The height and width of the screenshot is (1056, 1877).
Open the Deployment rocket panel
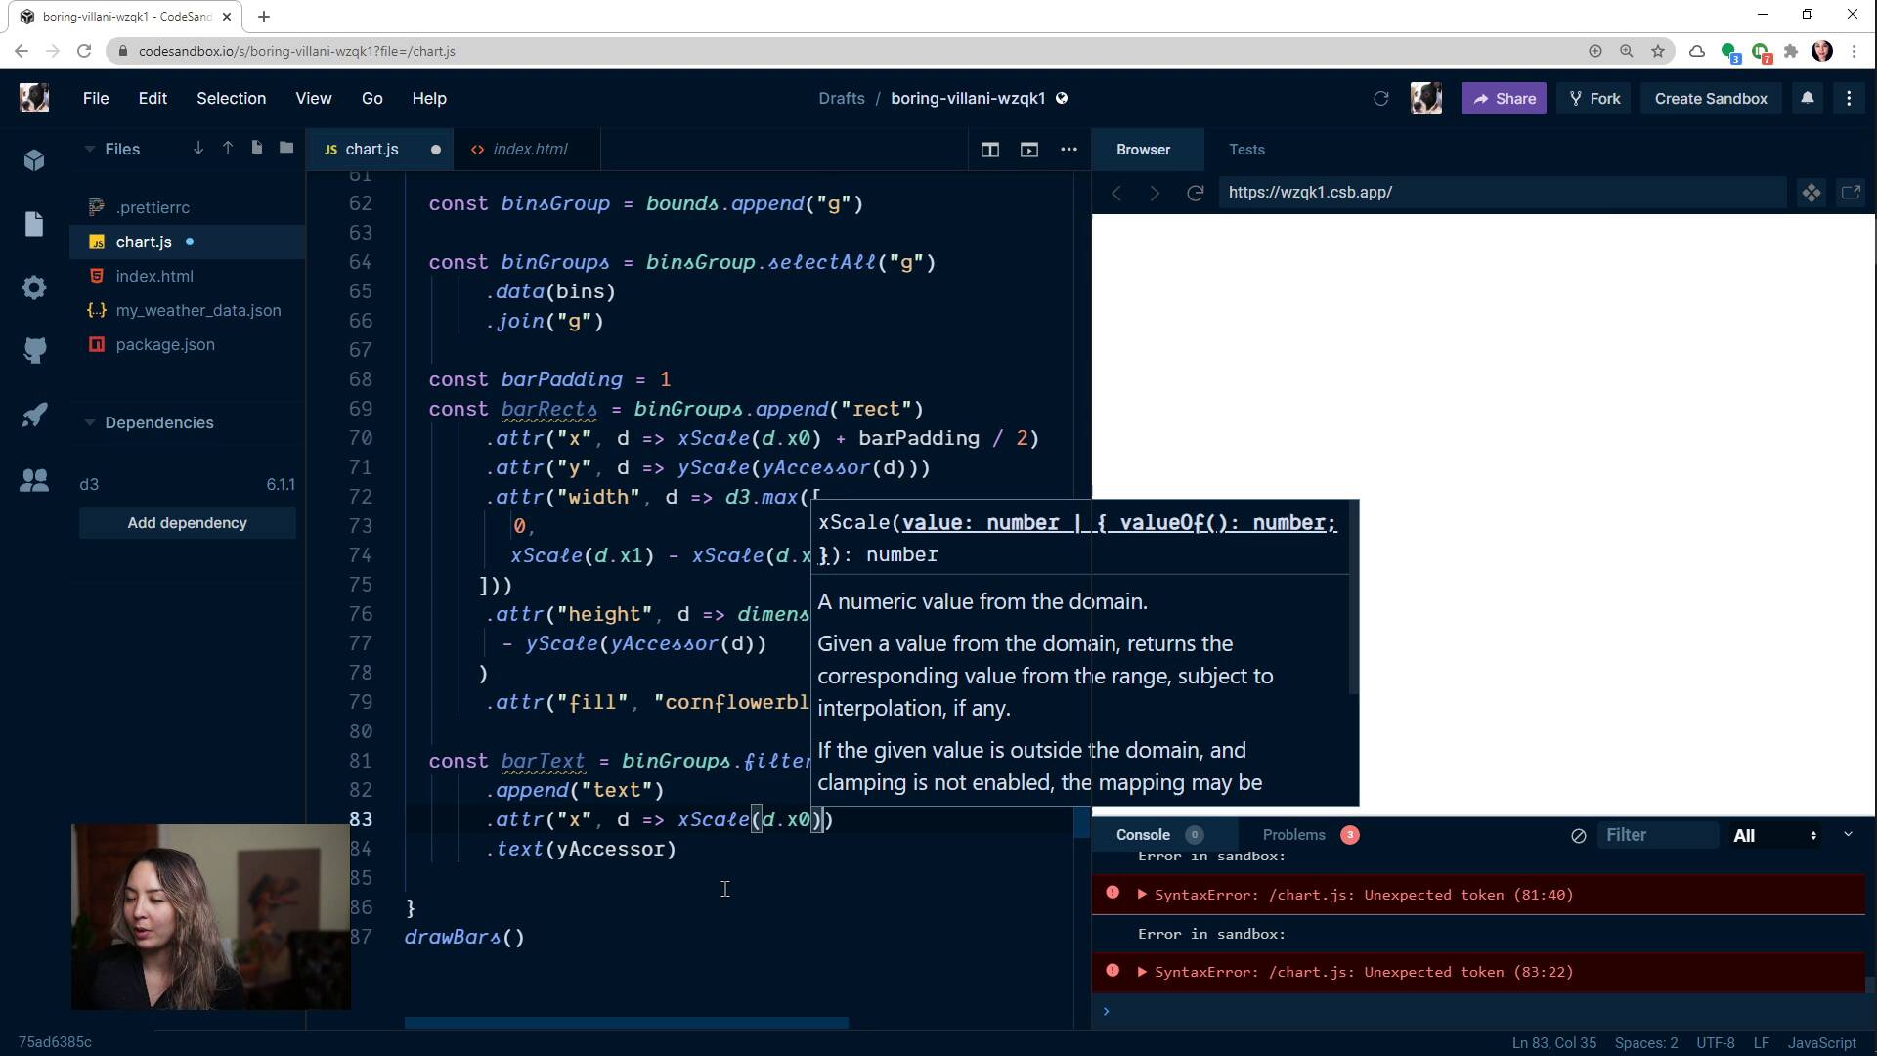(34, 415)
